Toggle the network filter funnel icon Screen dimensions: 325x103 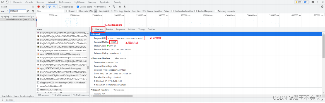click(50, 7)
